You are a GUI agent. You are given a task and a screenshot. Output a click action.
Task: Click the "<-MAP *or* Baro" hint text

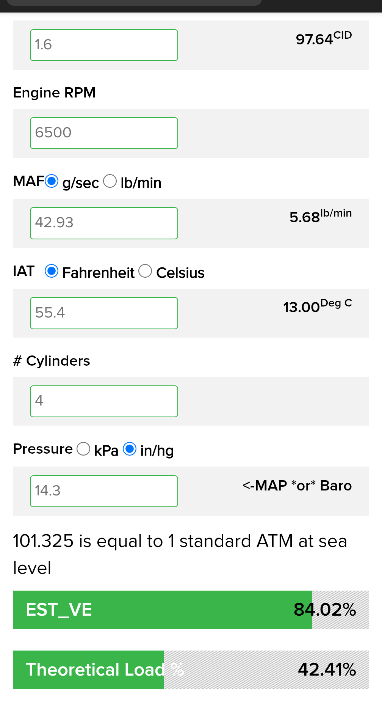point(297,486)
